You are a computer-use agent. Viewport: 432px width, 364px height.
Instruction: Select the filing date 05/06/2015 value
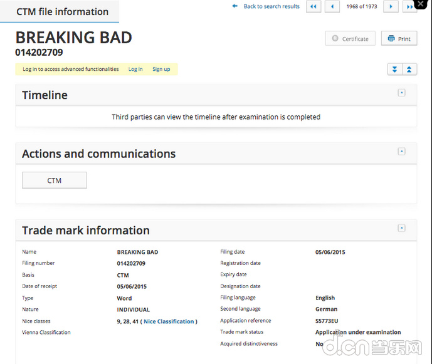(x=330, y=252)
